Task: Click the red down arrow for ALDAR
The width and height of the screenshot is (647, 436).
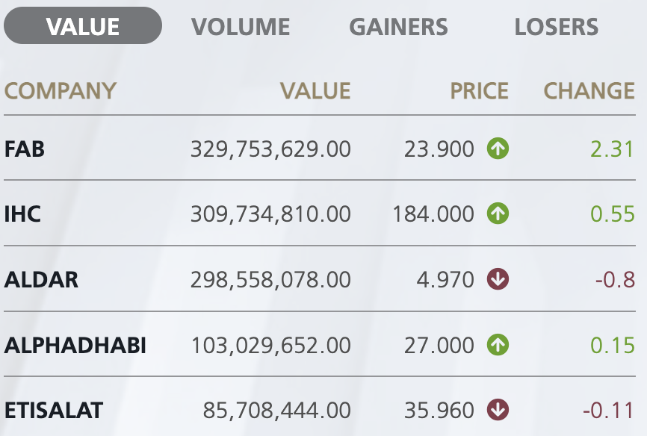Action: point(498,279)
